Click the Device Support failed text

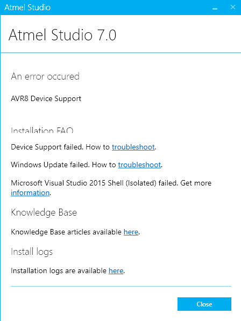(46, 147)
